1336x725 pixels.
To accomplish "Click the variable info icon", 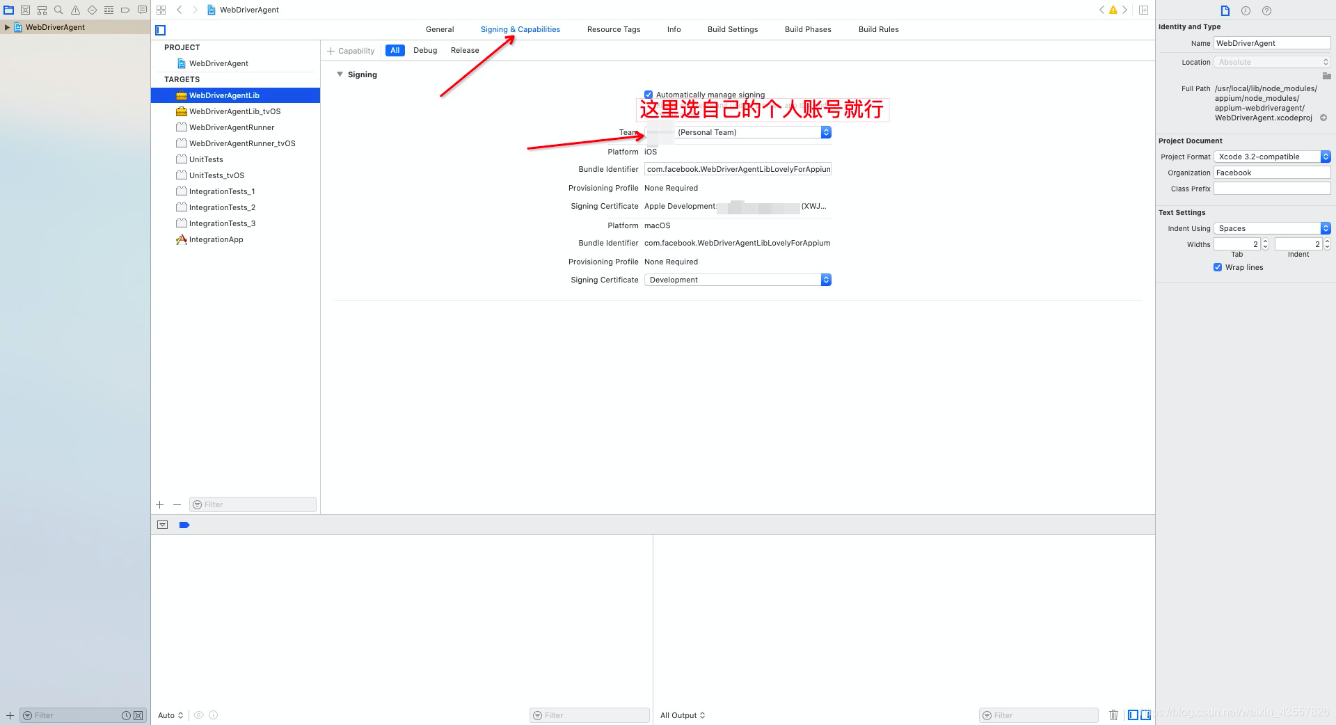I will click(214, 715).
